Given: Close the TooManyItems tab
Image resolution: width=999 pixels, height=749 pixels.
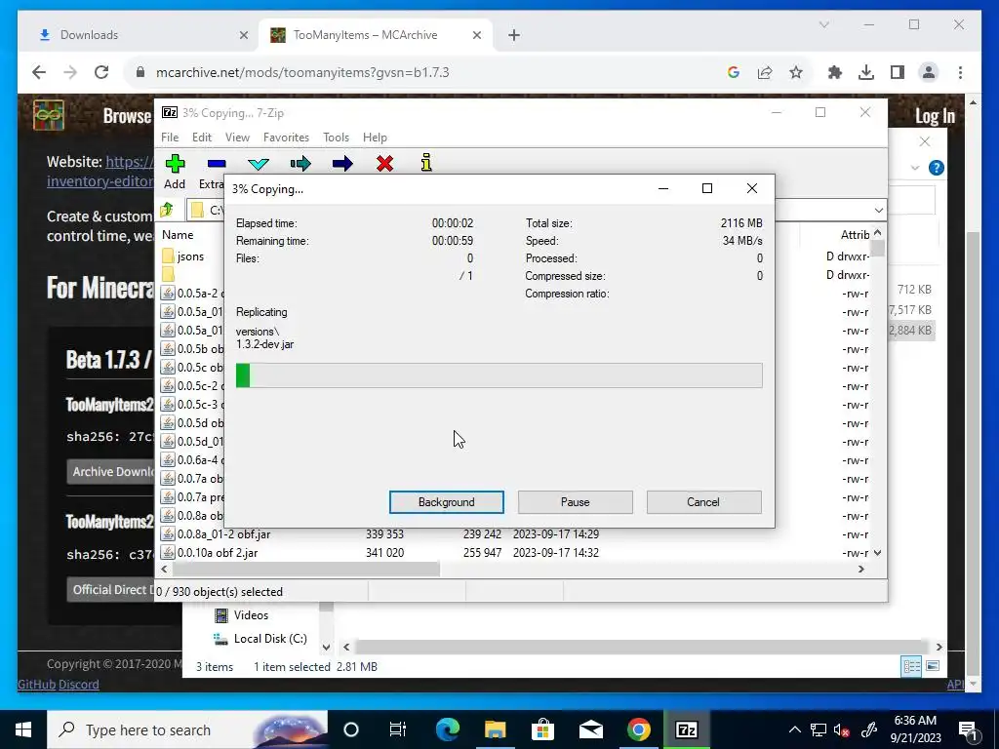Looking at the screenshot, I should (476, 35).
